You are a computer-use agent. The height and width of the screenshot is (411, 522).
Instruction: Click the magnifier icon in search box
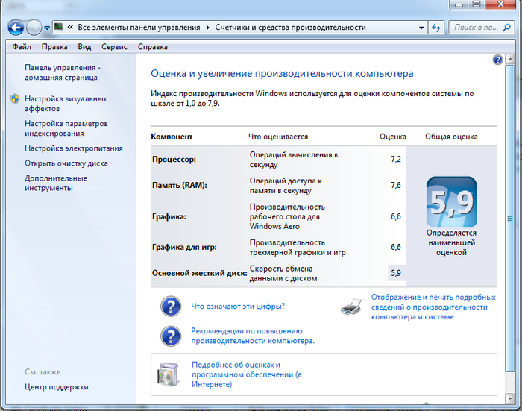tap(508, 28)
